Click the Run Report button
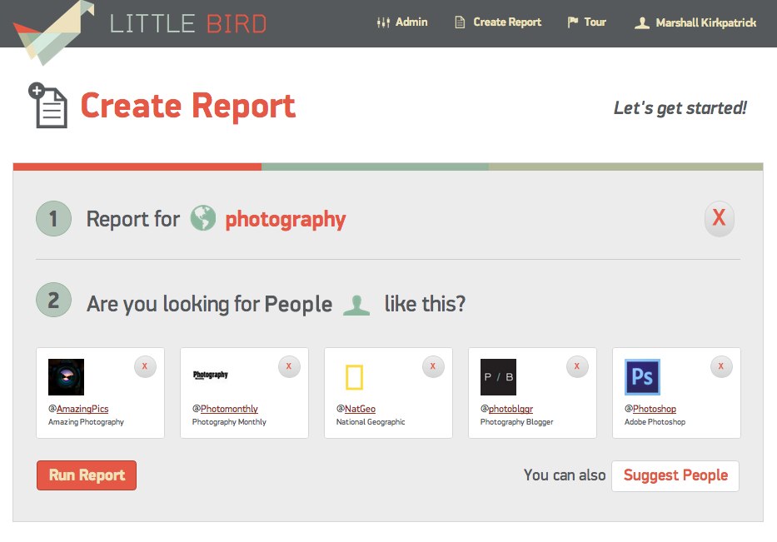This screenshot has height=542, width=777. [x=87, y=475]
